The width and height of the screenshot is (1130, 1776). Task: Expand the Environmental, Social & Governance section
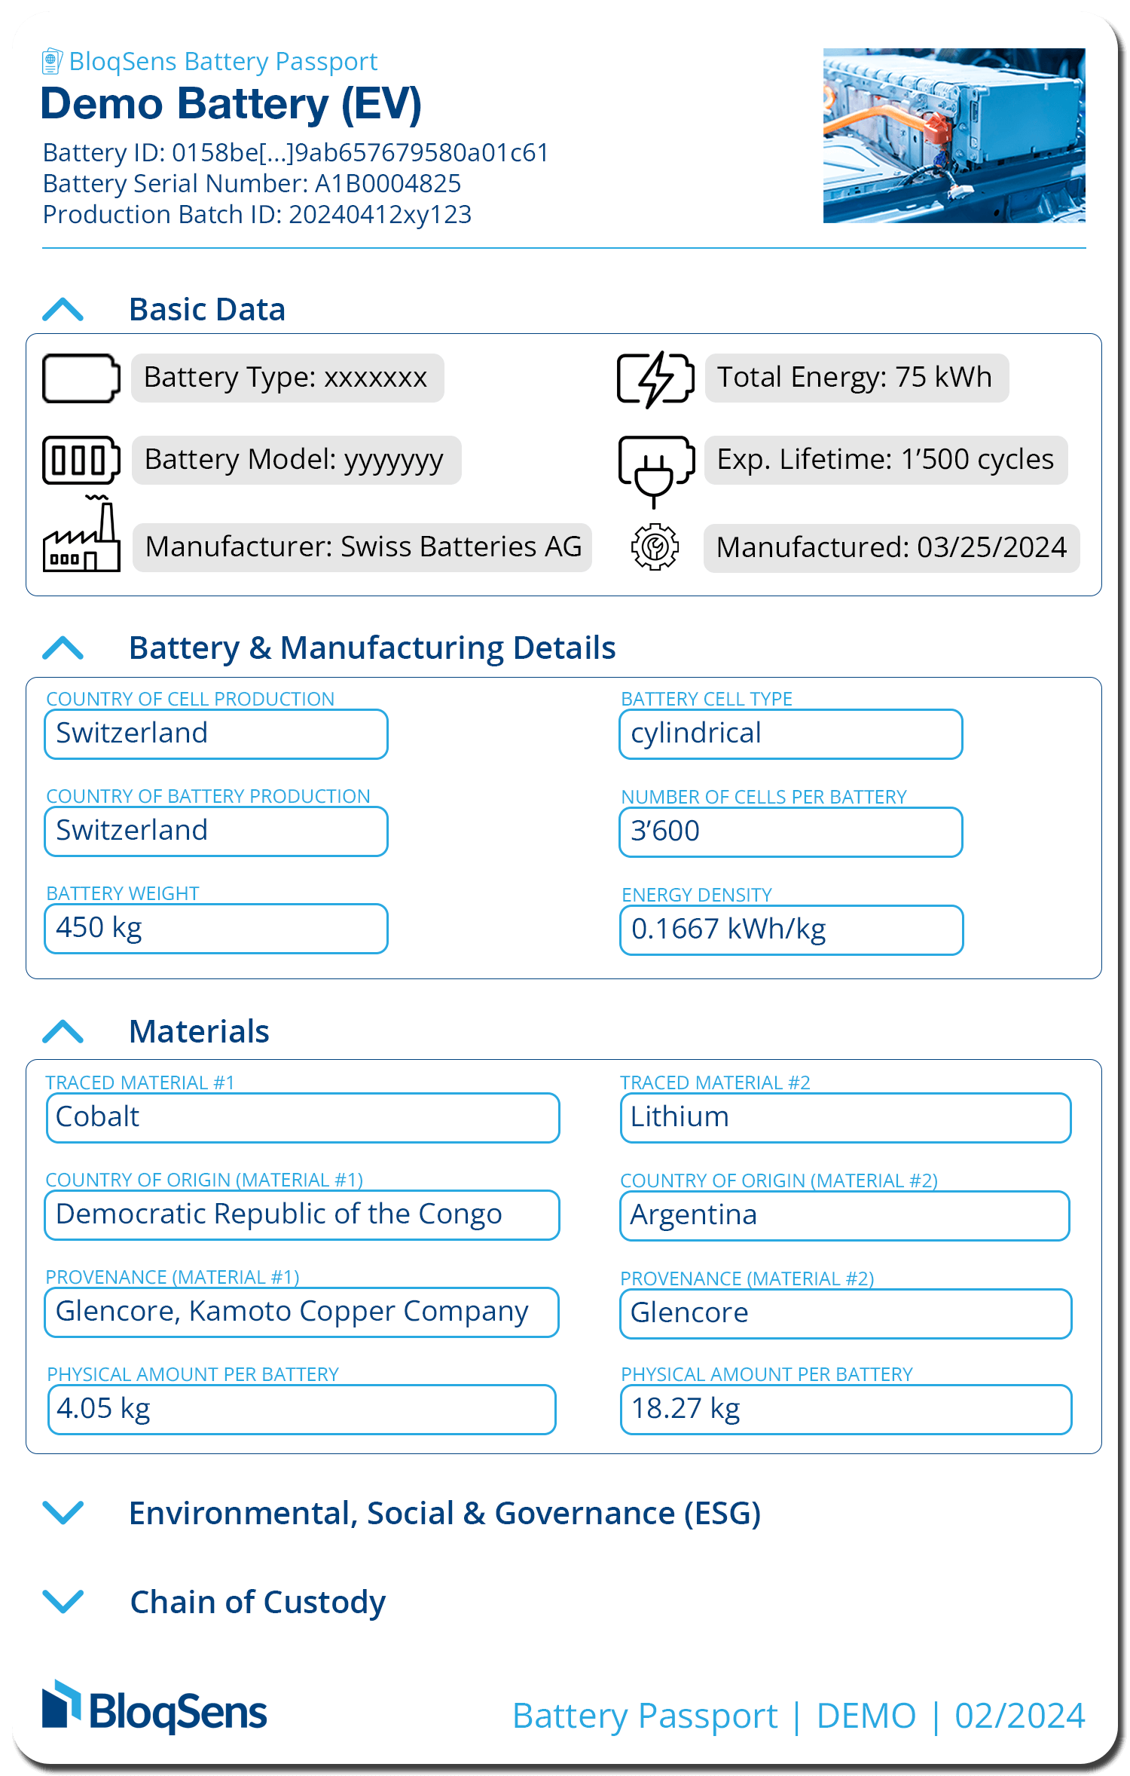63,1512
